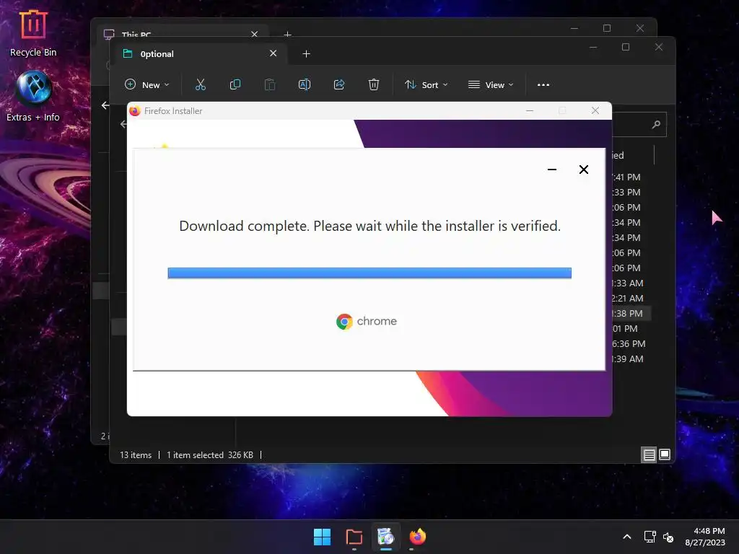Click the network status tray icon
The image size is (739, 554).
click(650, 537)
